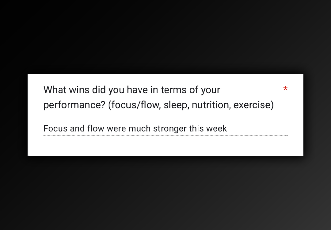
Task: Click the question title starting 'What wins'
Action: pyautogui.click(x=132, y=90)
